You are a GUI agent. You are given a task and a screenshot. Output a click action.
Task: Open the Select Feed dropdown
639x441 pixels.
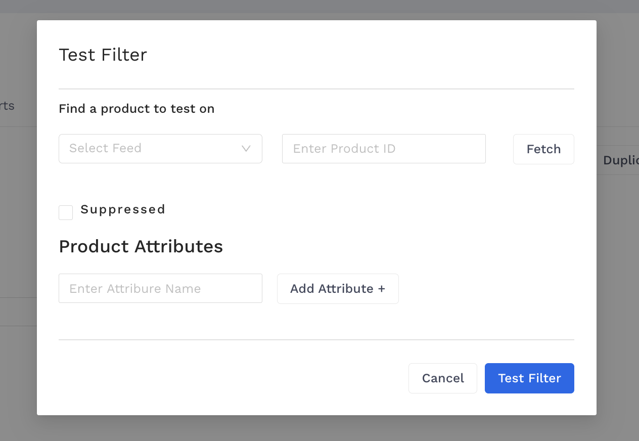coord(160,149)
